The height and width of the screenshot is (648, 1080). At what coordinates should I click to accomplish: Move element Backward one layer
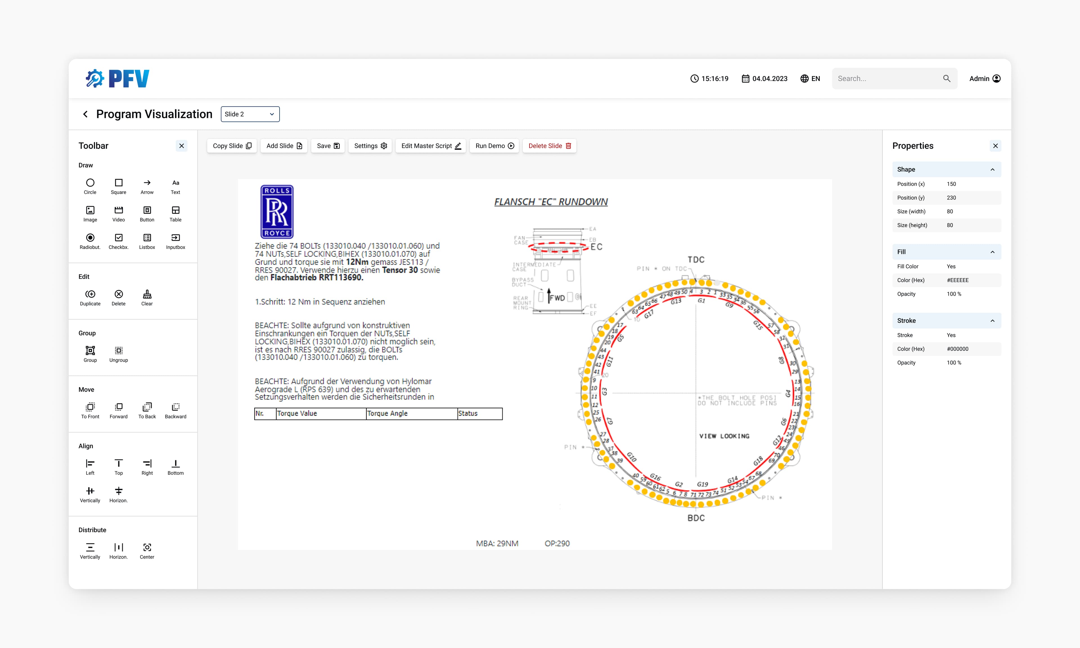point(175,410)
